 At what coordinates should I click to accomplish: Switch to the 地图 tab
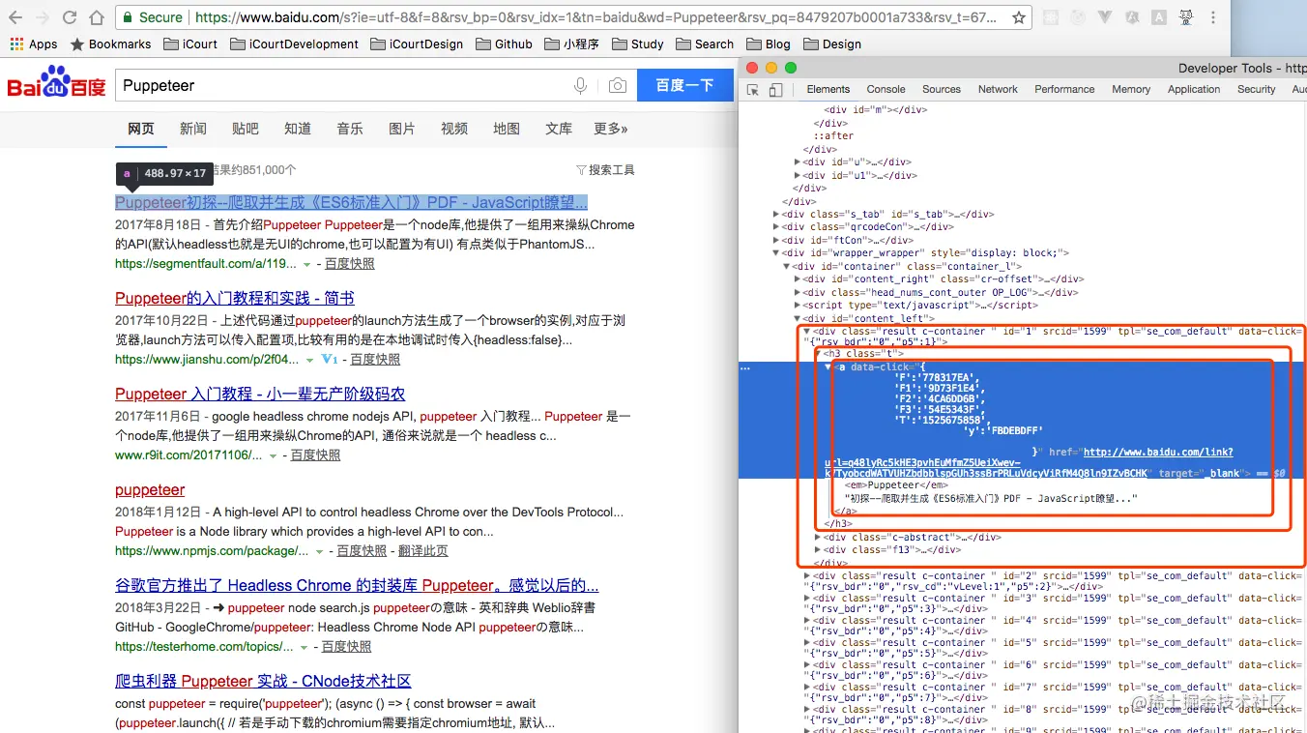point(507,129)
